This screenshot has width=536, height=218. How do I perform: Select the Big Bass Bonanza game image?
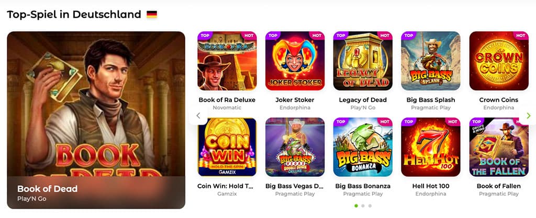point(363,147)
